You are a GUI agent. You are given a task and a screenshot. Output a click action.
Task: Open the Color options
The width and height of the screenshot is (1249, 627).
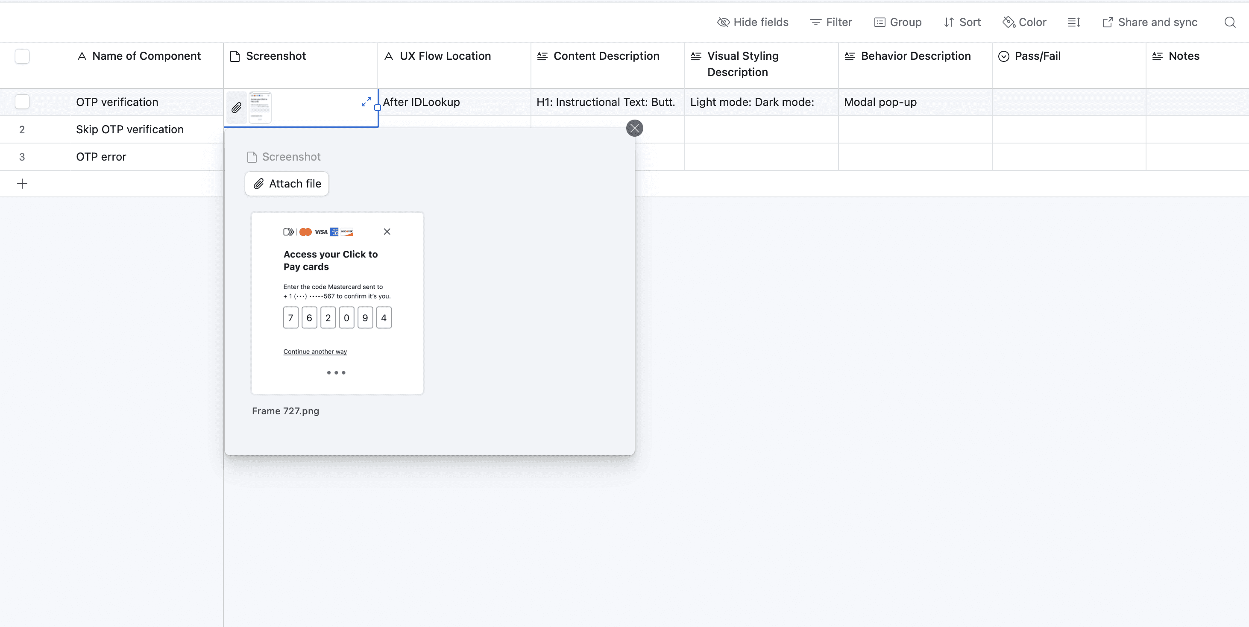(1024, 22)
